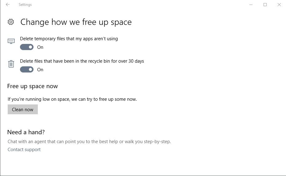Click the settings gear icon beside the heading

(x=11, y=22)
